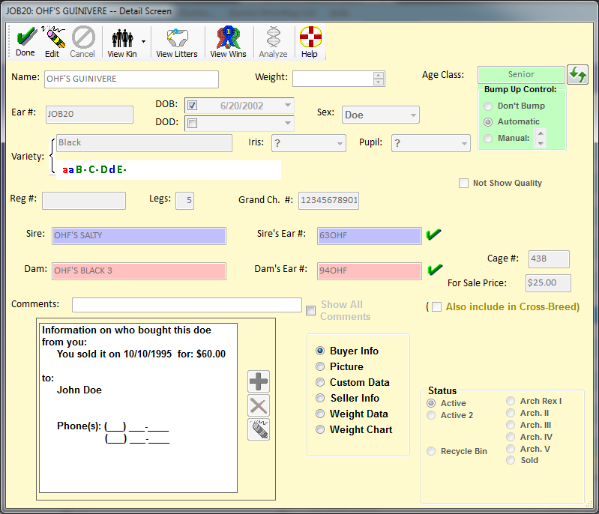Click the plus icon beside buyer info
This screenshot has height=514, width=599.
pos(259,381)
